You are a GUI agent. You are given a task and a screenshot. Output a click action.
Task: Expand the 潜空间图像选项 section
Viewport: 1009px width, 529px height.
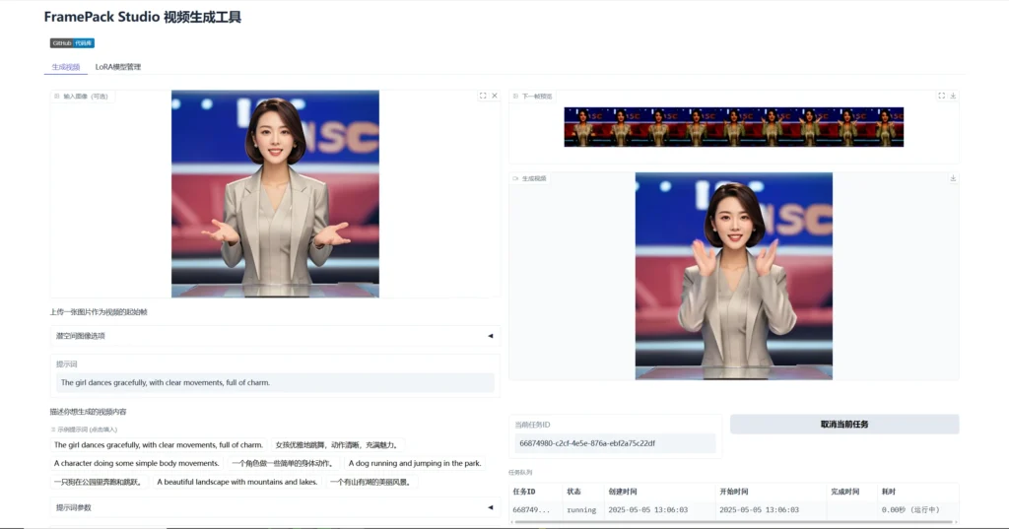click(x=275, y=336)
